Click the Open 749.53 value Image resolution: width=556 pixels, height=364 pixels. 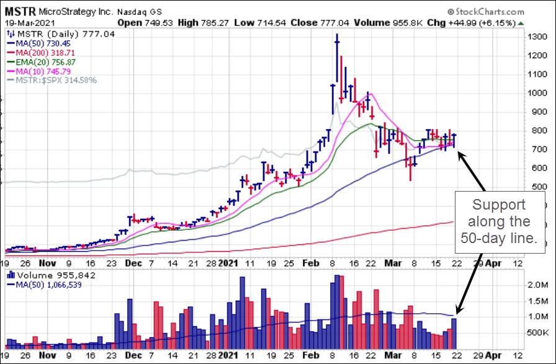tap(145, 23)
